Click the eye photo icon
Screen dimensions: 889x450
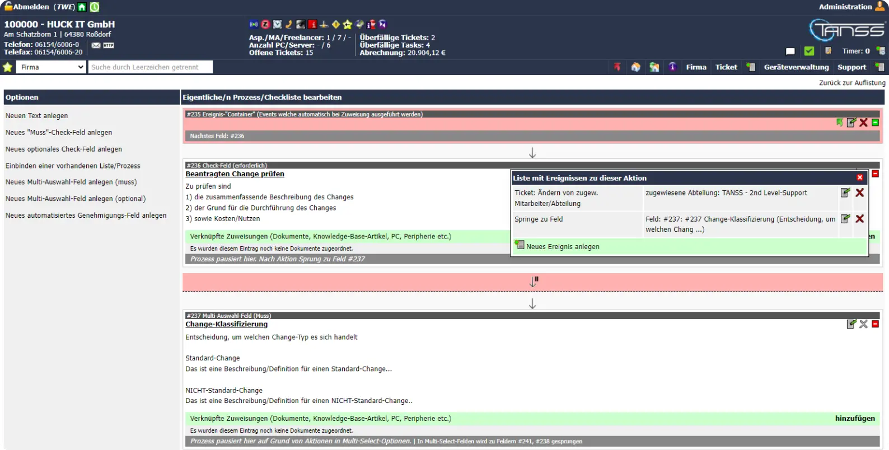tap(301, 24)
